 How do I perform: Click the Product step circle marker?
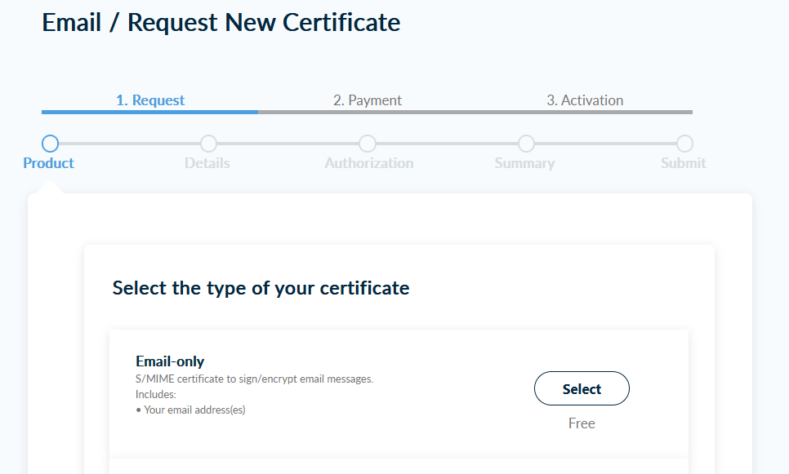click(50, 144)
